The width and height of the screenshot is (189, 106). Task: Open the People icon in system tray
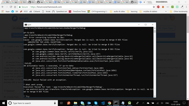click(x=137, y=103)
